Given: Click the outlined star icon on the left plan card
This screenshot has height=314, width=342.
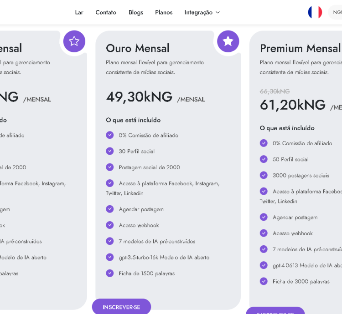Looking at the screenshot, I should click(x=74, y=41).
